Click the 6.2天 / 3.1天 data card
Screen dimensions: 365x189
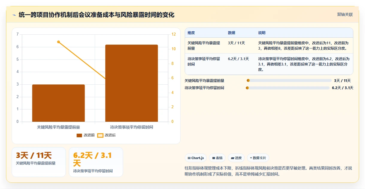(96, 162)
